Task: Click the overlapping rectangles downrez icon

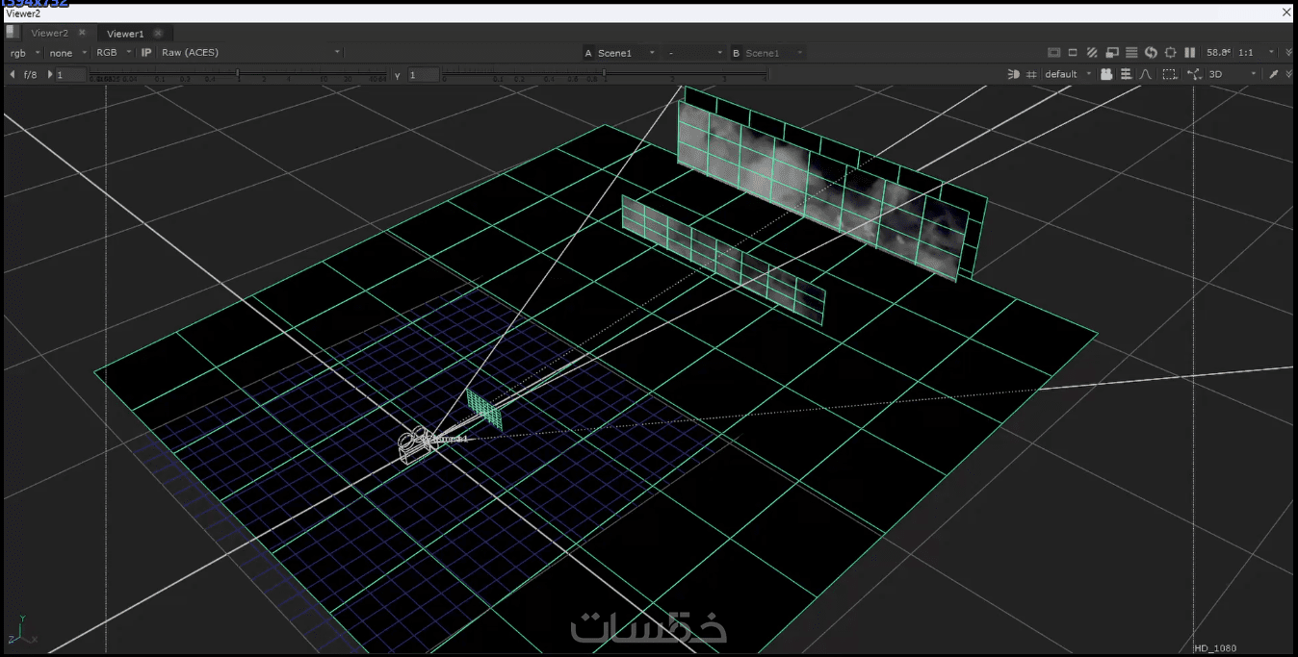Action: point(1112,52)
